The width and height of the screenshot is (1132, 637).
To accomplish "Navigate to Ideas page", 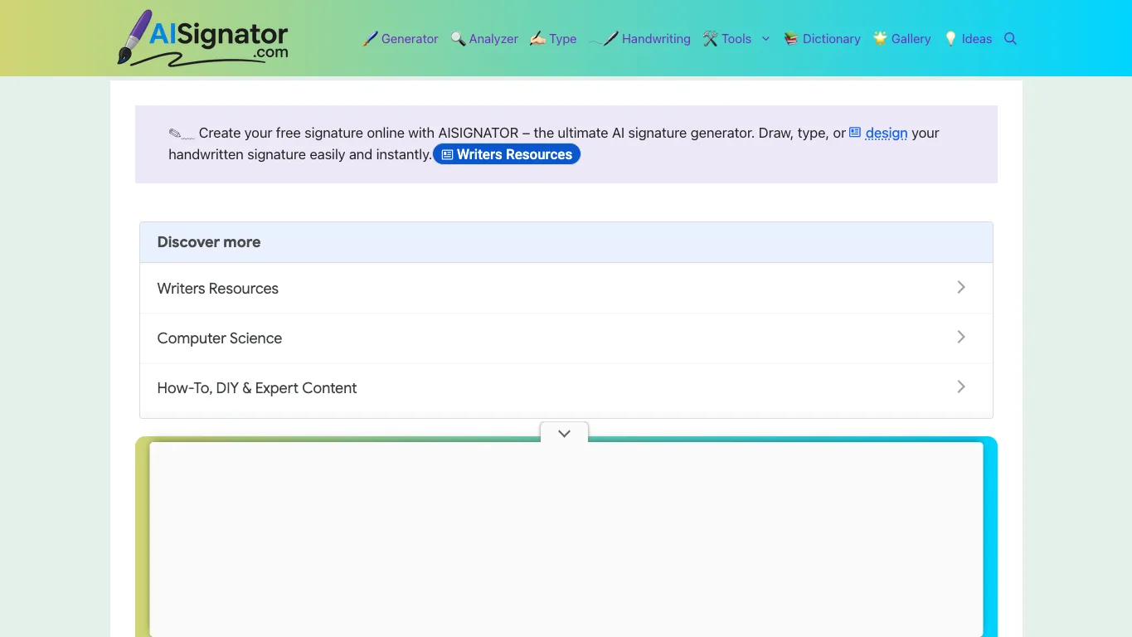I will [977, 38].
